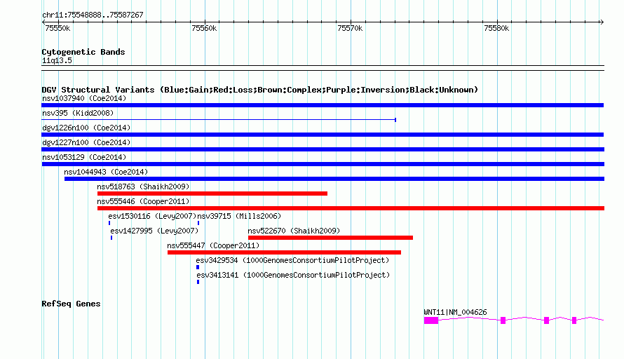Click the chr11:75548888..75587267 coordinate label
The height and width of the screenshot is (359, 624).
pos(93,15)
